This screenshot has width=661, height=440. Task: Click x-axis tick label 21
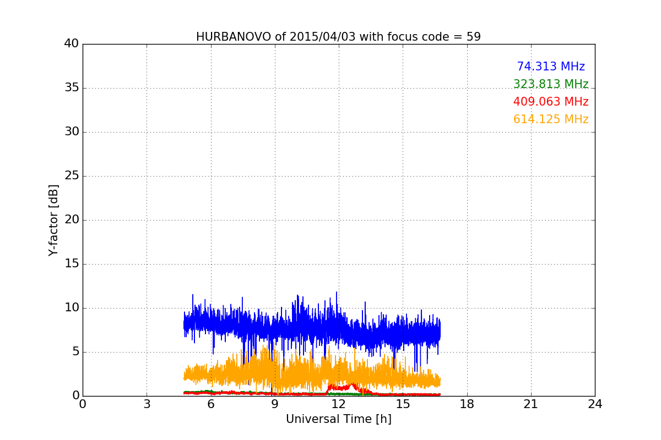531,404
